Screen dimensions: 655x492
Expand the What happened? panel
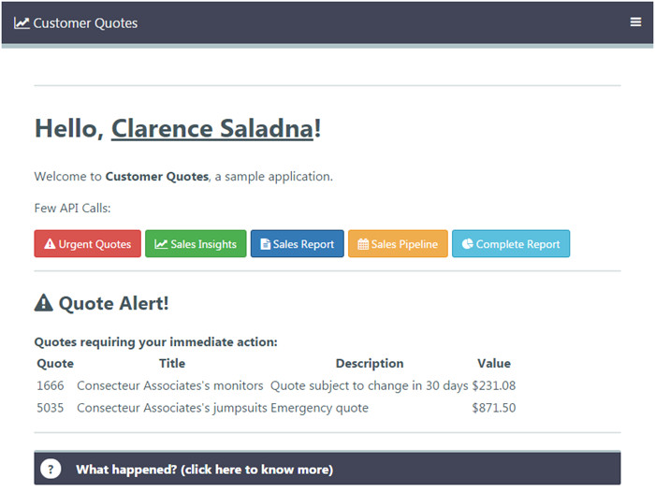[327, 469]
